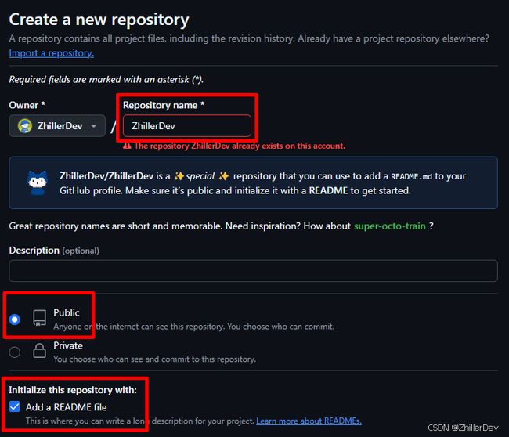The height and width of the screenshot is (437, 509).
Task: Click the Owner * label
Action: pos(27,105)
